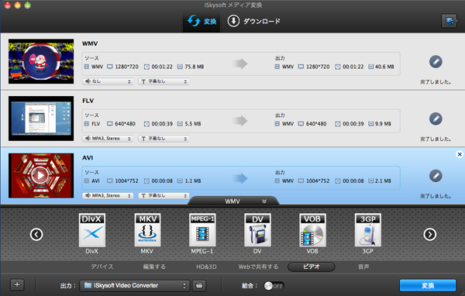Viewport: 465px width, 296px height.
Task: Open media browser icon at top right
Action: 449,21
